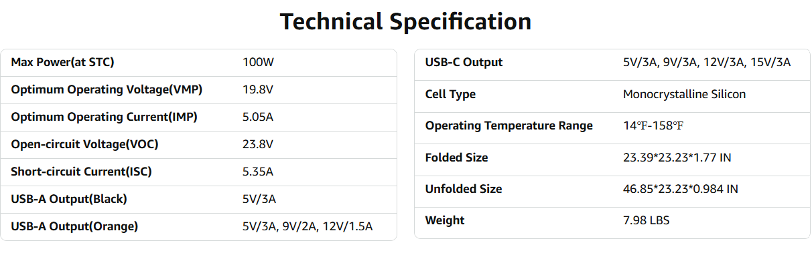Screen dimensions: 812x255
Task: Select the 5V/3A, 9V/2A, 12V/1.5A value
Action: [x=308, y=226]
